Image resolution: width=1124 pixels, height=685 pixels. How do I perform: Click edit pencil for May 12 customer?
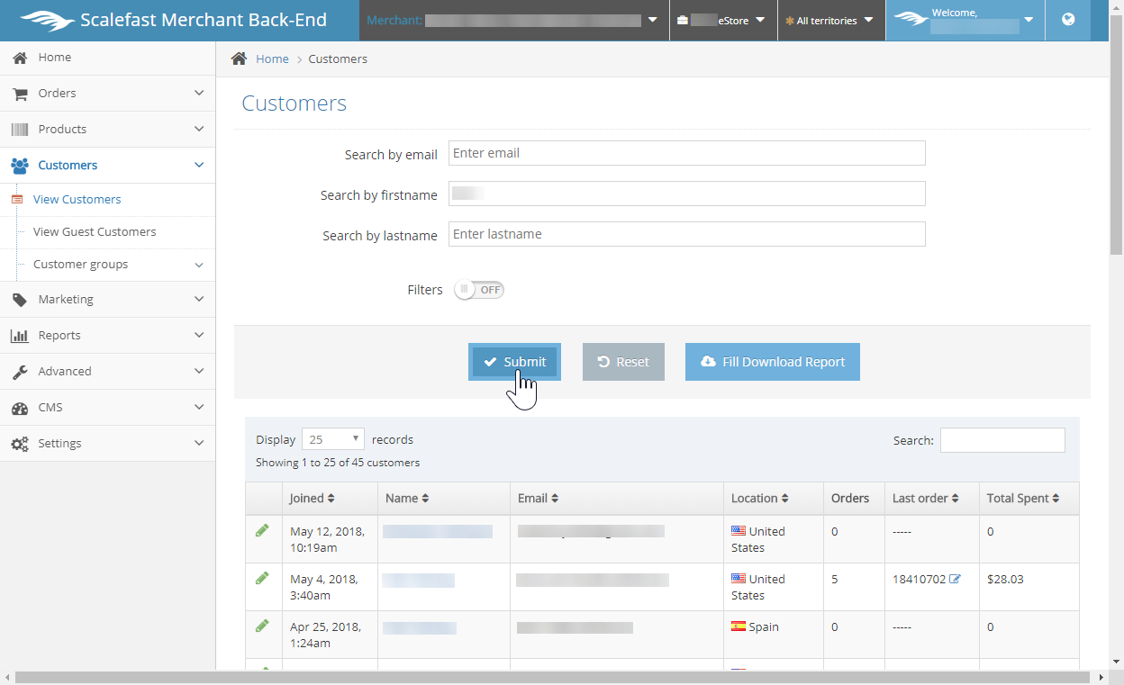click(262, 531)
